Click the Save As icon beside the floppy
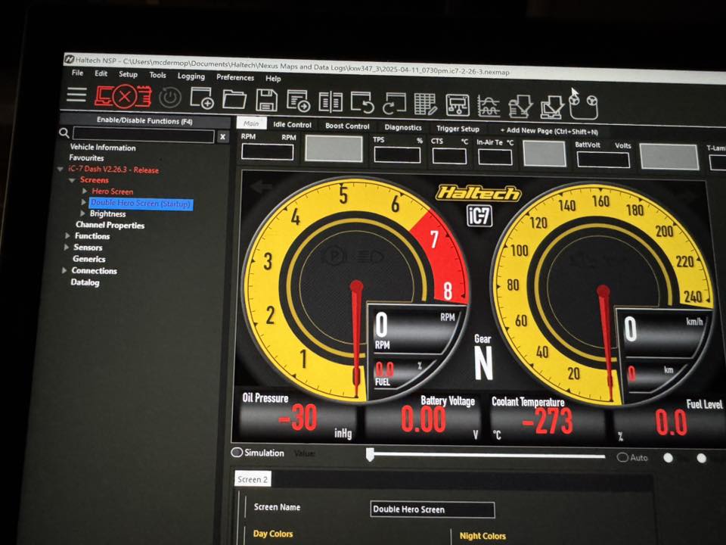This screenshot has height=545, width=726. pos(298,101)
